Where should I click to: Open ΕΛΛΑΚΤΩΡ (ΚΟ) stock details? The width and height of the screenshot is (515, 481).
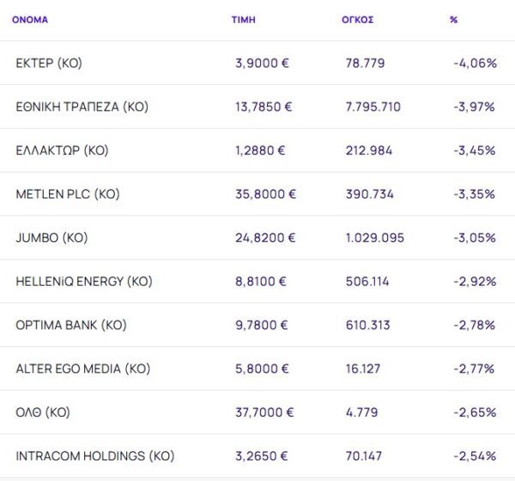click(63, 150)
